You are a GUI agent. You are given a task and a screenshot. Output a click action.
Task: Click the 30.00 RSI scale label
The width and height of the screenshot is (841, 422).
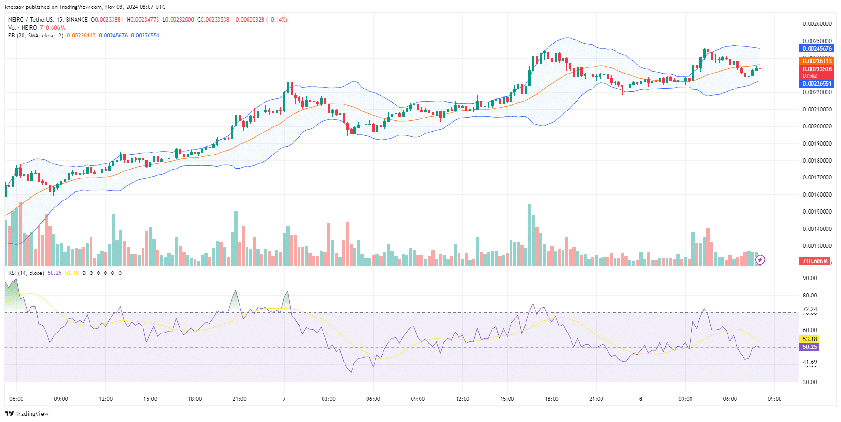pos(810,382)
